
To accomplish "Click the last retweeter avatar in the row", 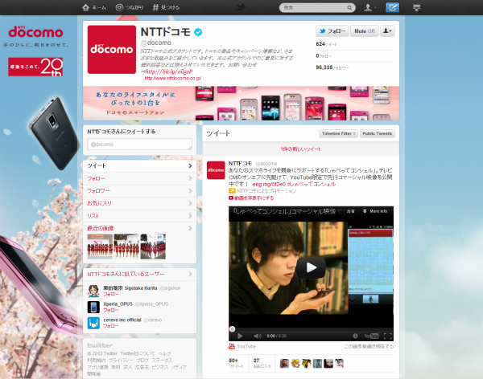I will (340, 363).
